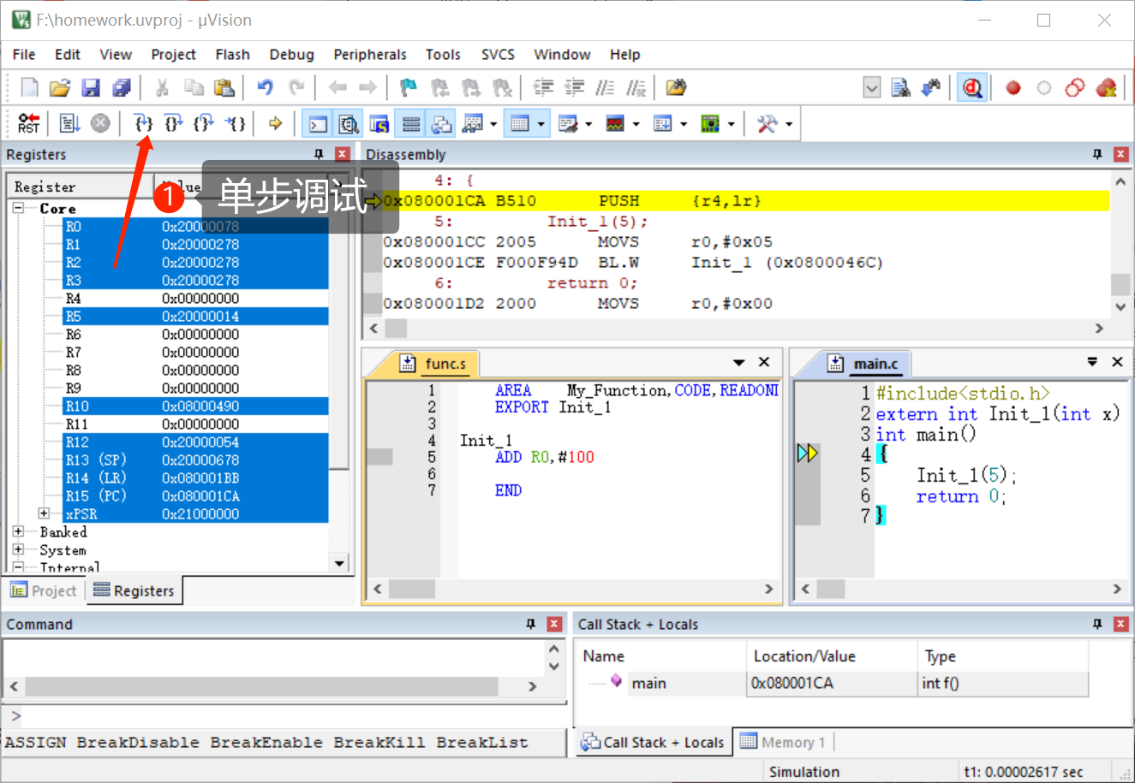This screenshot has height=783, width=1135.
Task: Open Logic Analyzer analysis windows icon
Action: point(616,124)
